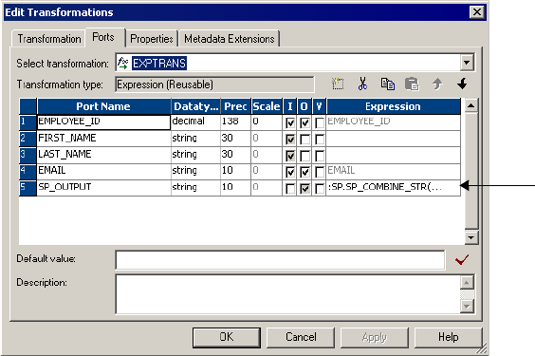Click the Paste port icon
535x356 pixels.
pos(412,84)
